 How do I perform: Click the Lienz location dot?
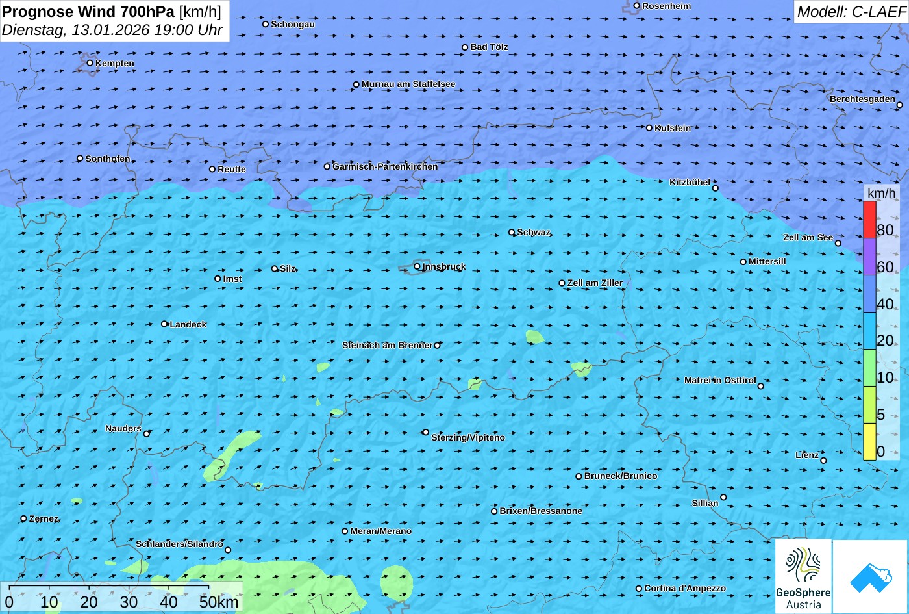[x=823, y=461]
